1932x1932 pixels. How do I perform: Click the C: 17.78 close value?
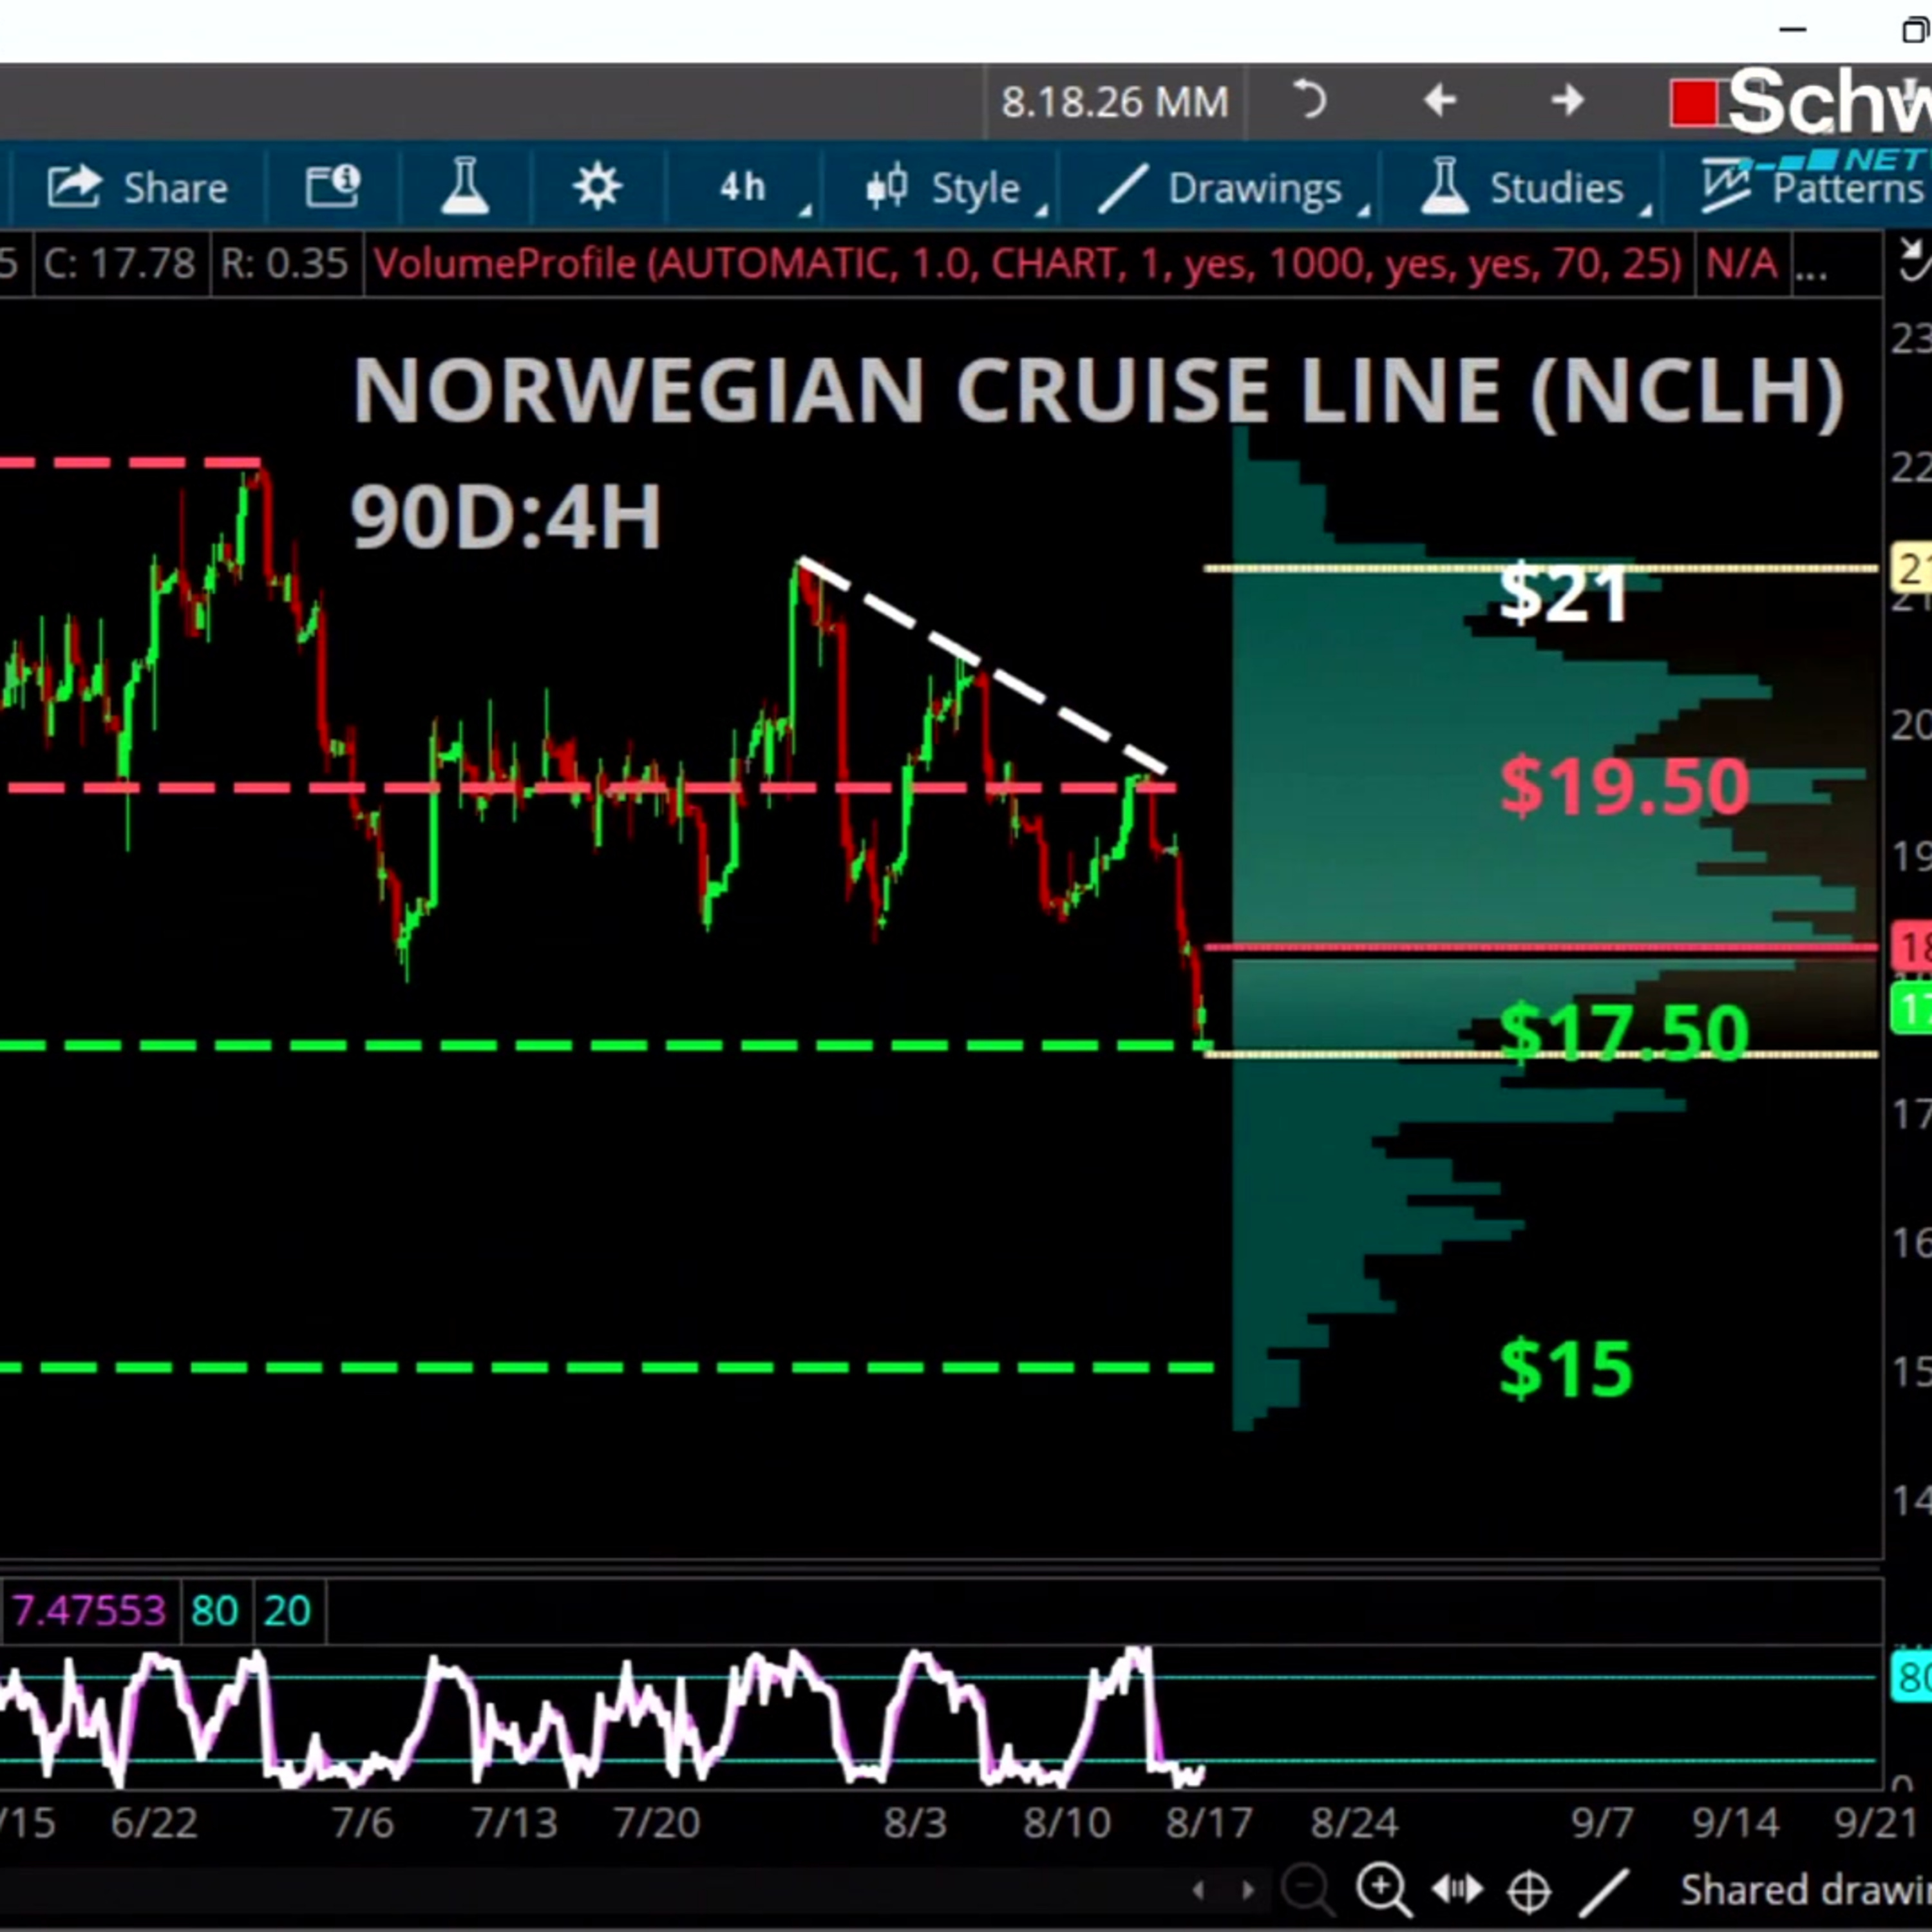point(119,264)
